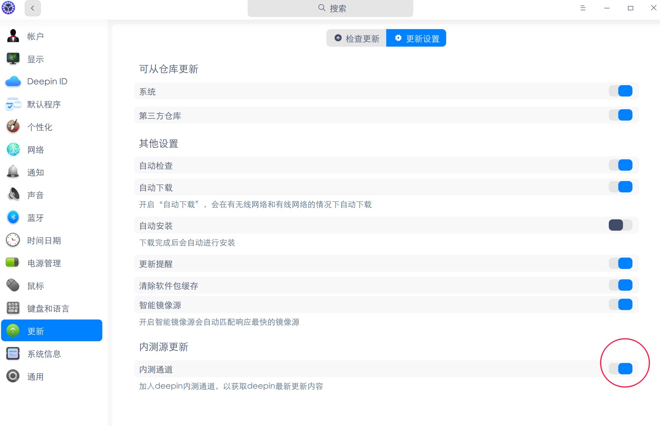Click the green 更新 arrow icon
This screenshot has height=426, width=660.
pos(13,331)
